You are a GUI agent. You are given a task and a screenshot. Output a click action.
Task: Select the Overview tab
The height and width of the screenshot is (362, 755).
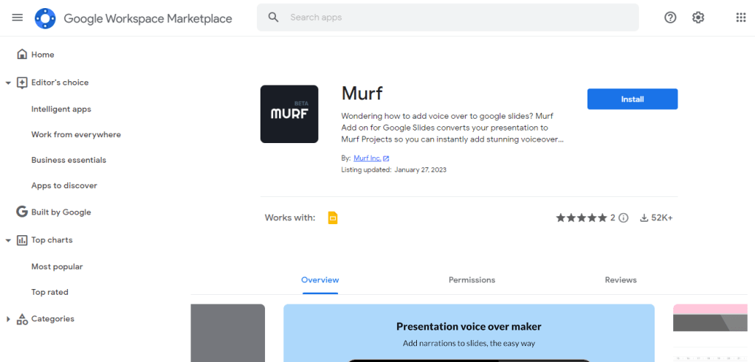[320, 280]
